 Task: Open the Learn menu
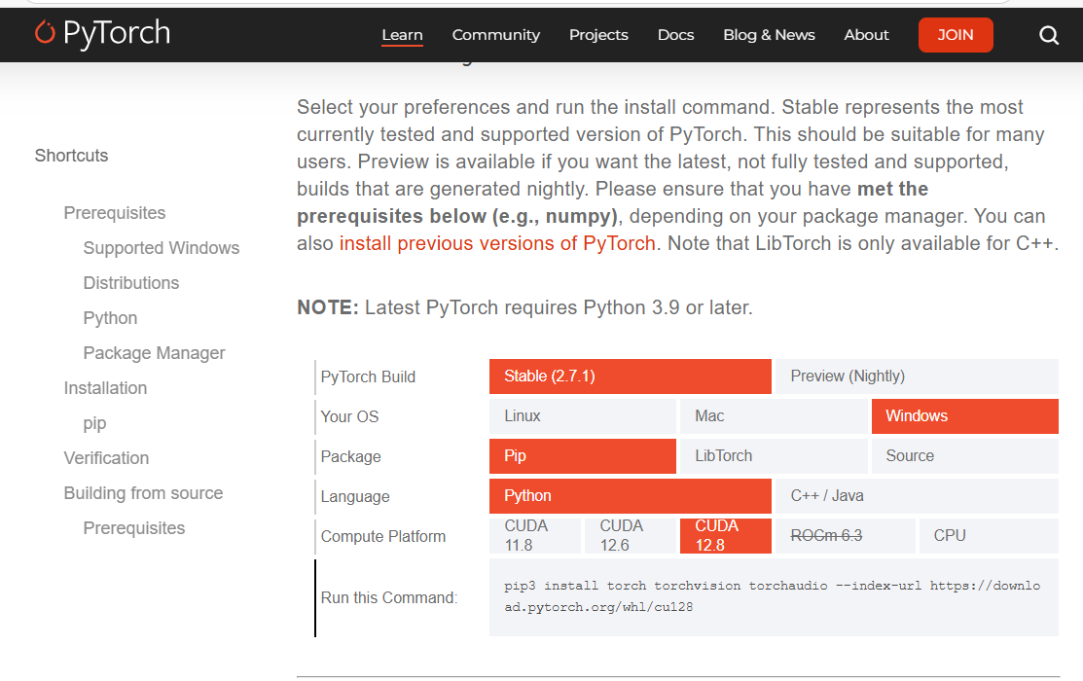point(402,35)
